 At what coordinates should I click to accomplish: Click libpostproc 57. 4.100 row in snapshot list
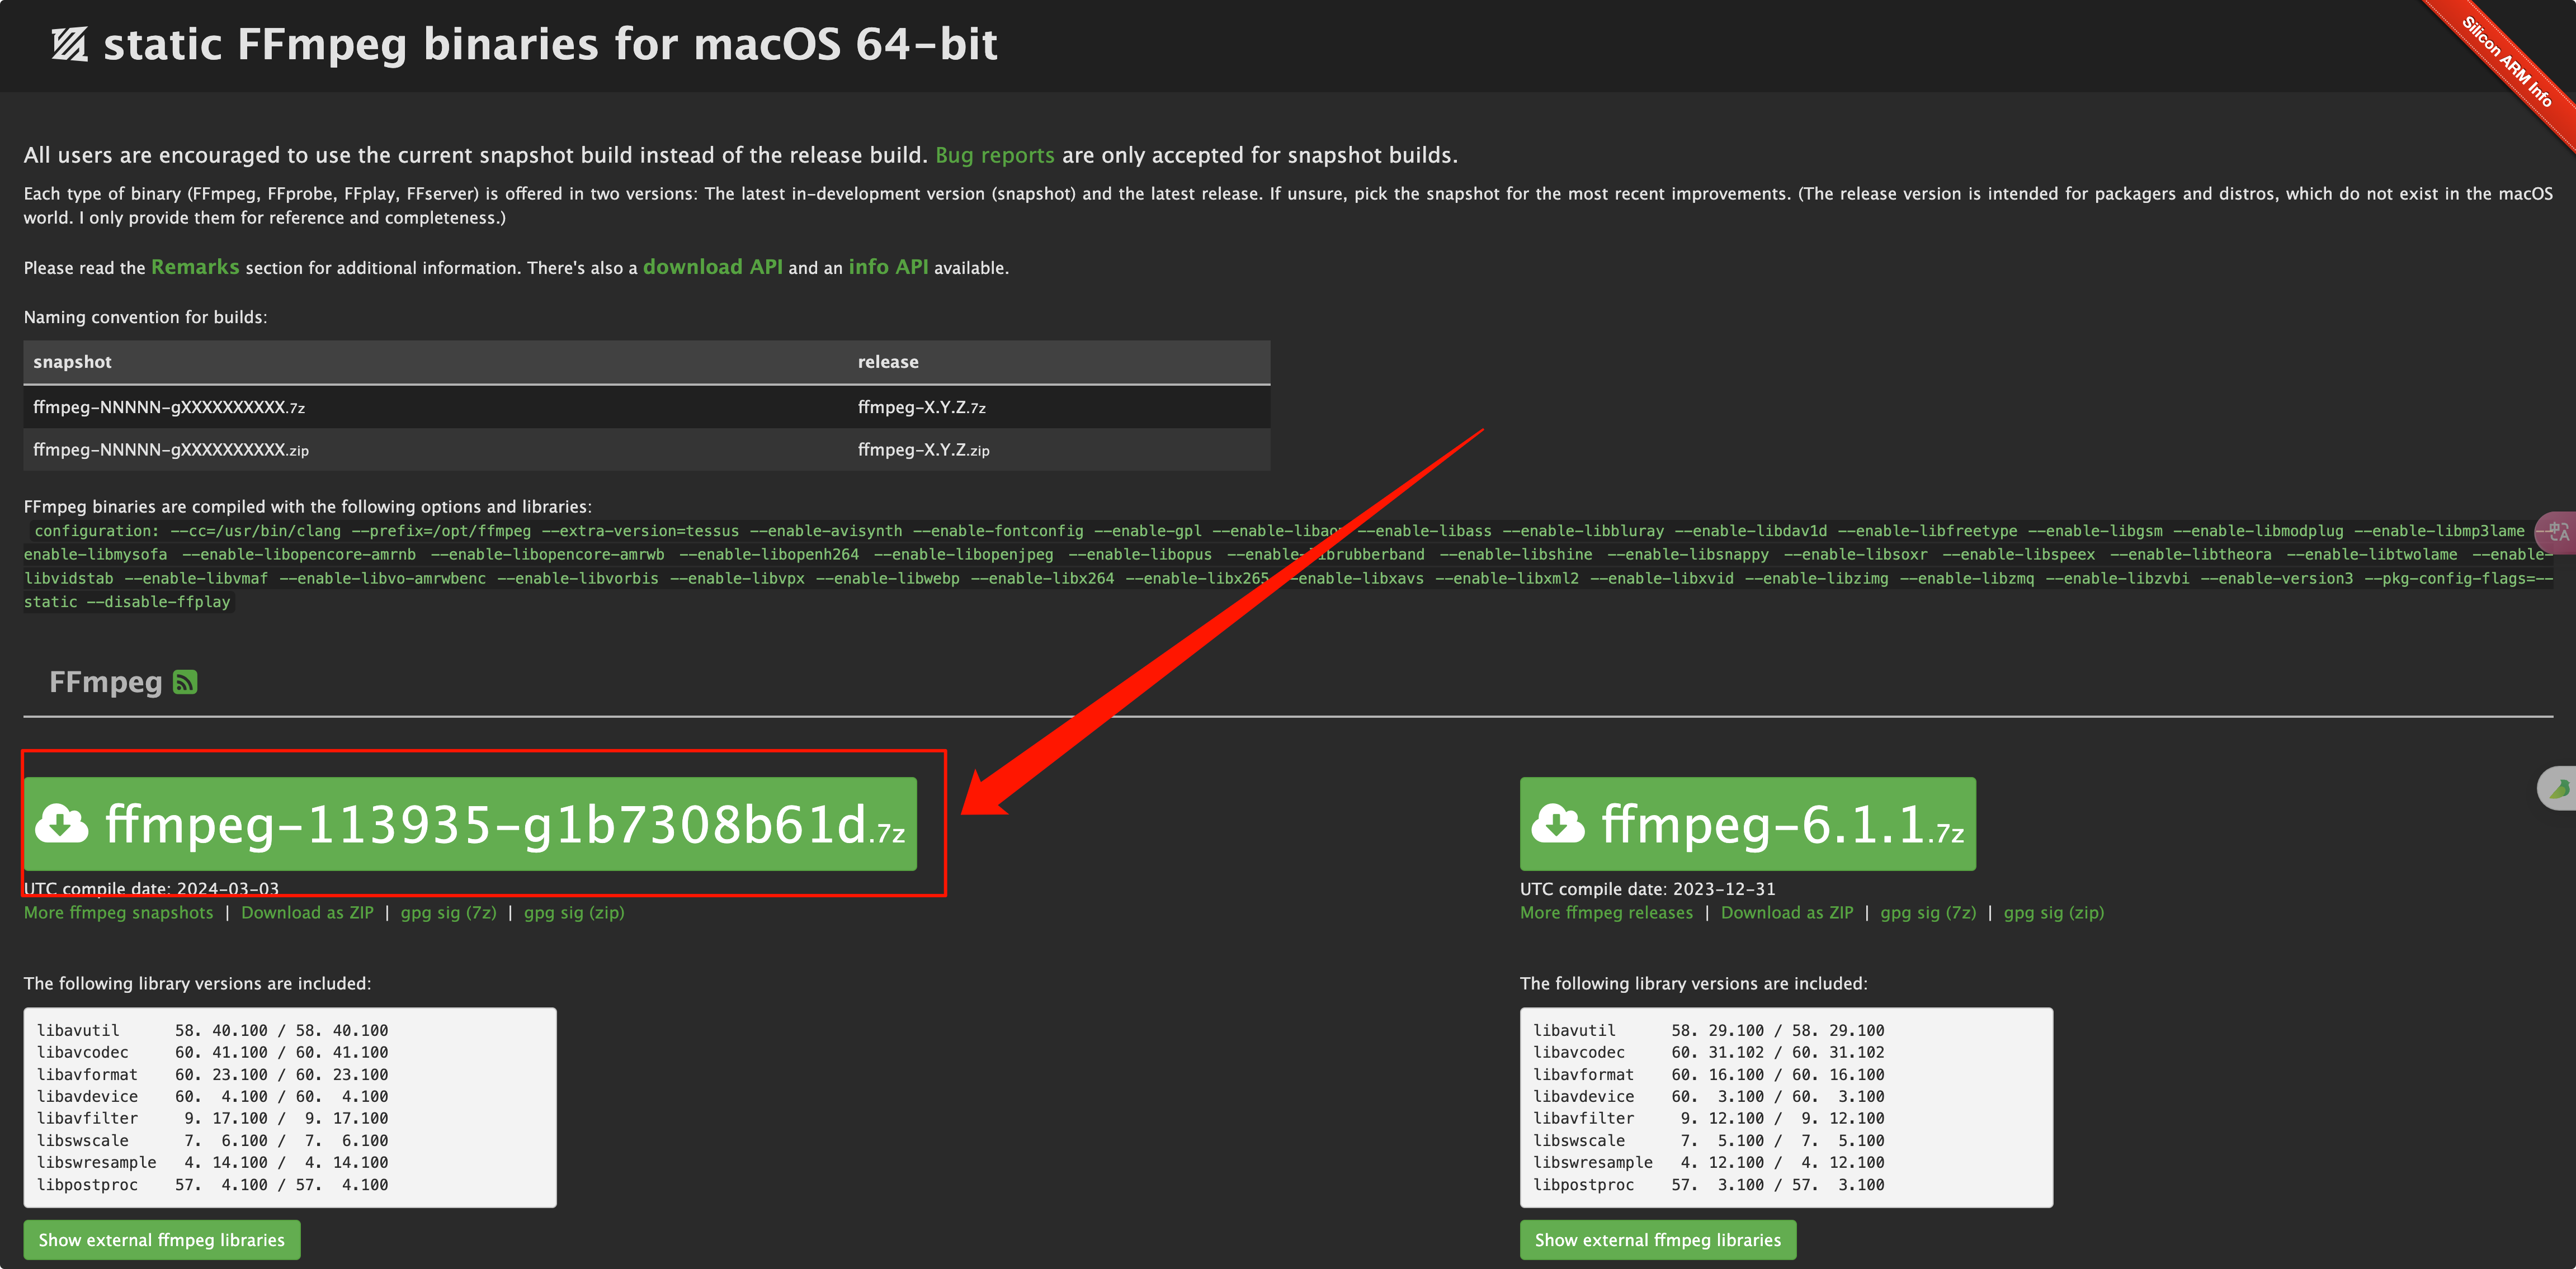pos(212,1185)
